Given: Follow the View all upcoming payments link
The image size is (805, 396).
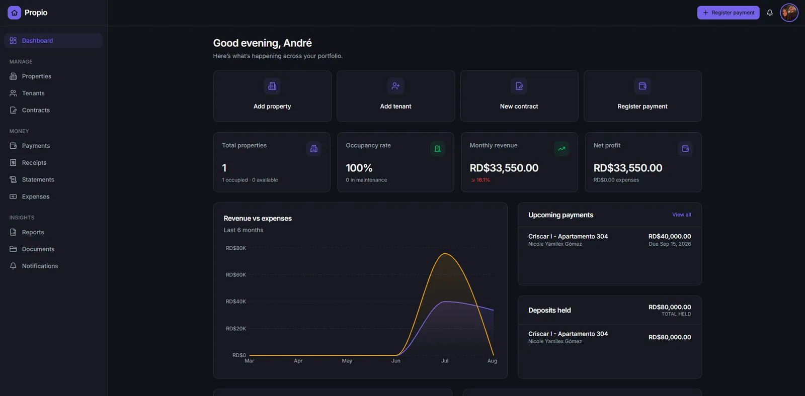Looking at the screenshot, I should (681, 215).
